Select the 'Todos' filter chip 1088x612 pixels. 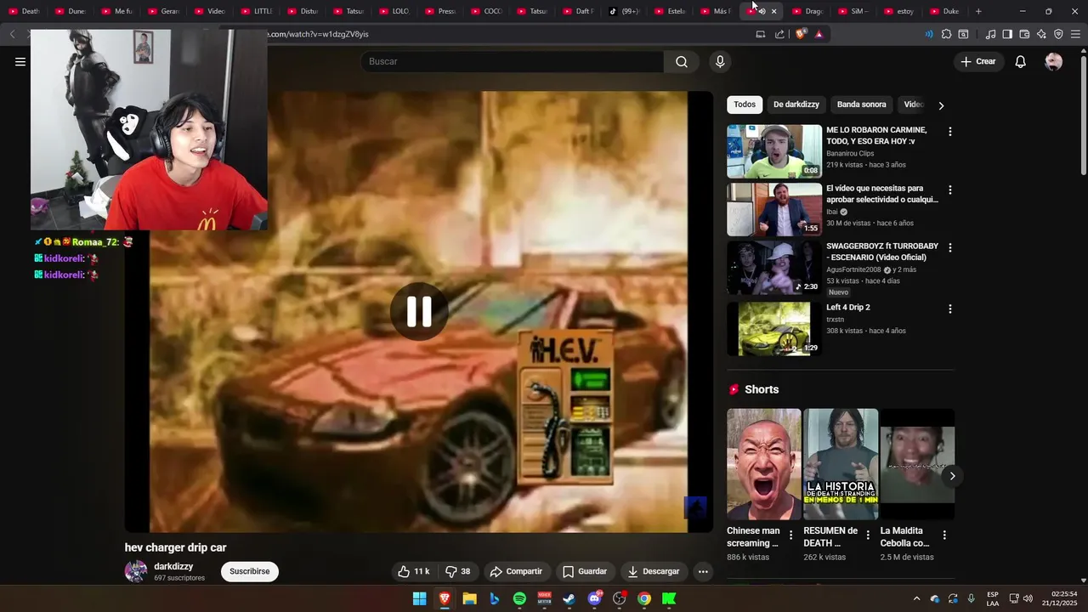point(745,105)
